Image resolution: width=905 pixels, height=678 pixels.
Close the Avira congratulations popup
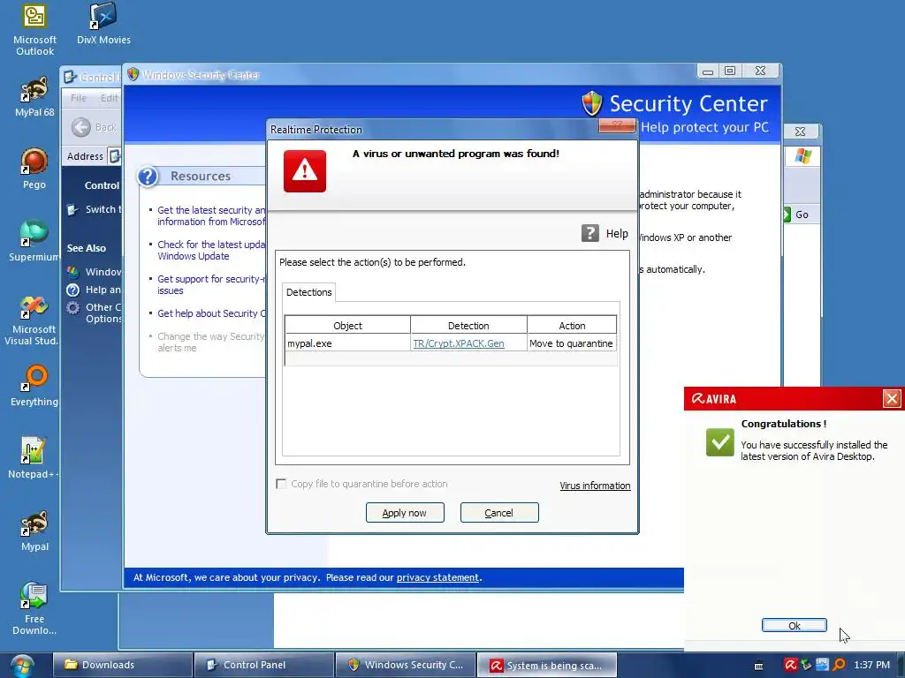(892, 398)
